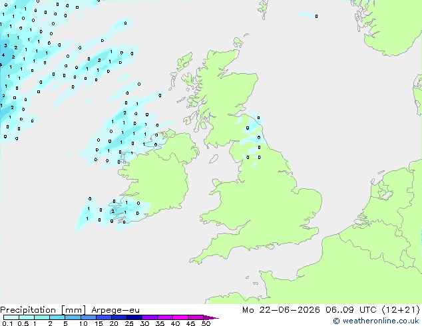
Task: Click the '06..09 UTC' time label
Action: point(351,310)
